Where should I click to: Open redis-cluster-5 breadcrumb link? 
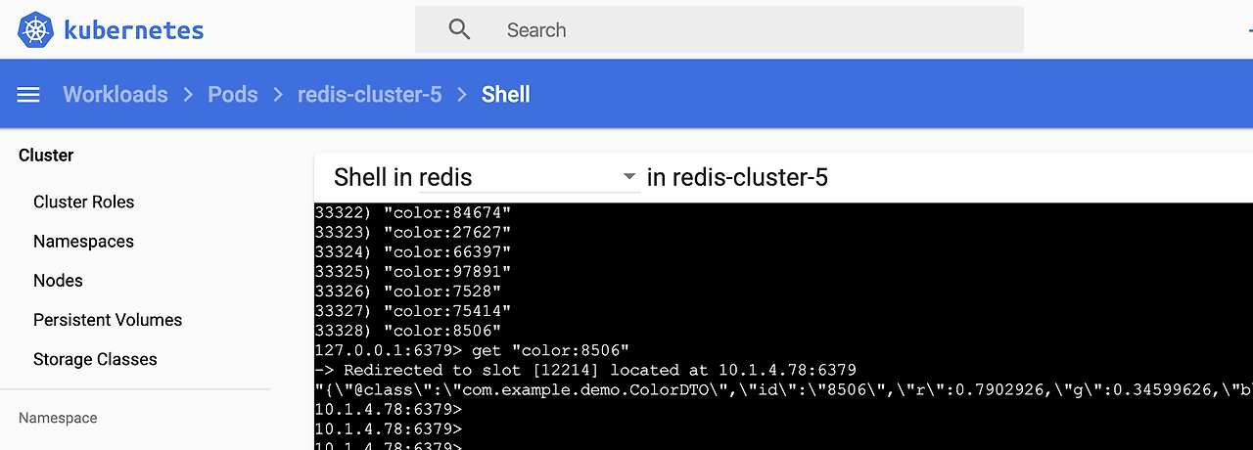(x=370, y=95)
